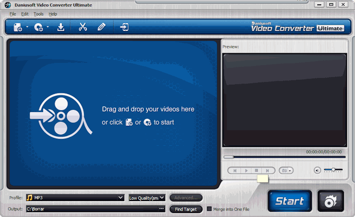Maximize the Video Converter window
The height and width of the screenshot is (217, 355).
(x=331, y=4)
